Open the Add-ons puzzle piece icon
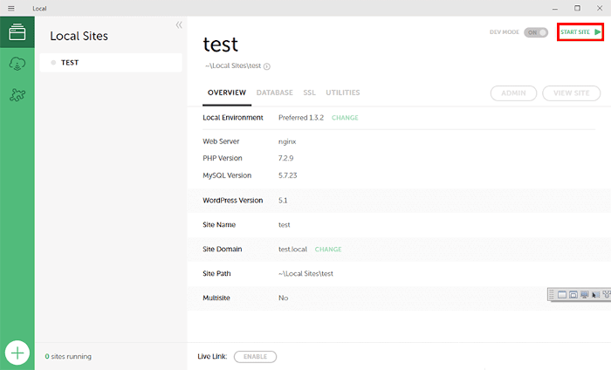Screen dimensions: 611x370 click(17, 94)
